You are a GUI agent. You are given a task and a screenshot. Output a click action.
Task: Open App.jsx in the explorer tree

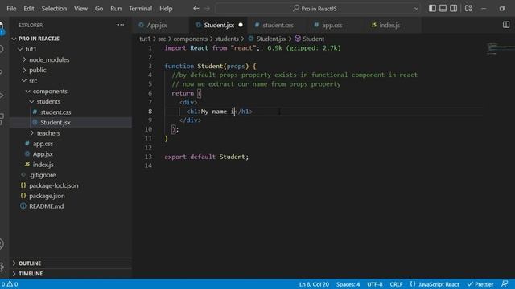71,154
